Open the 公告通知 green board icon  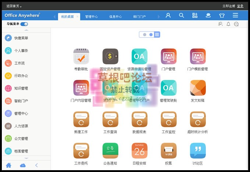point(110,150)
